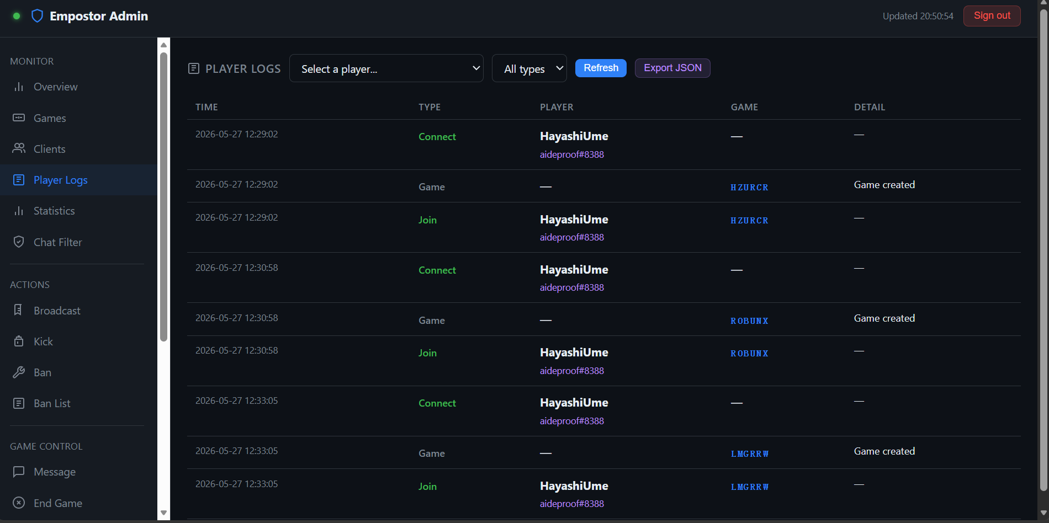Viewport: 1049px width, 523px height.
Task: Open the Broadcast action
Action: (x=57, y=311)
